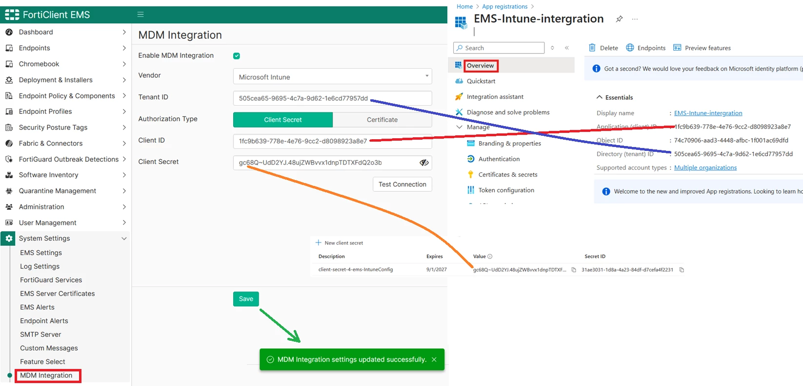
Task: Click the Preview features icon
Action: point(677,48)
